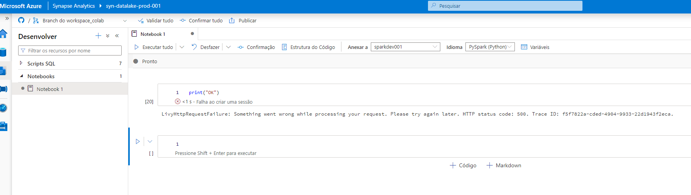Open the Develop hub icon
The height and width of the screenshot is (195, 691).
tap(3, 71)
